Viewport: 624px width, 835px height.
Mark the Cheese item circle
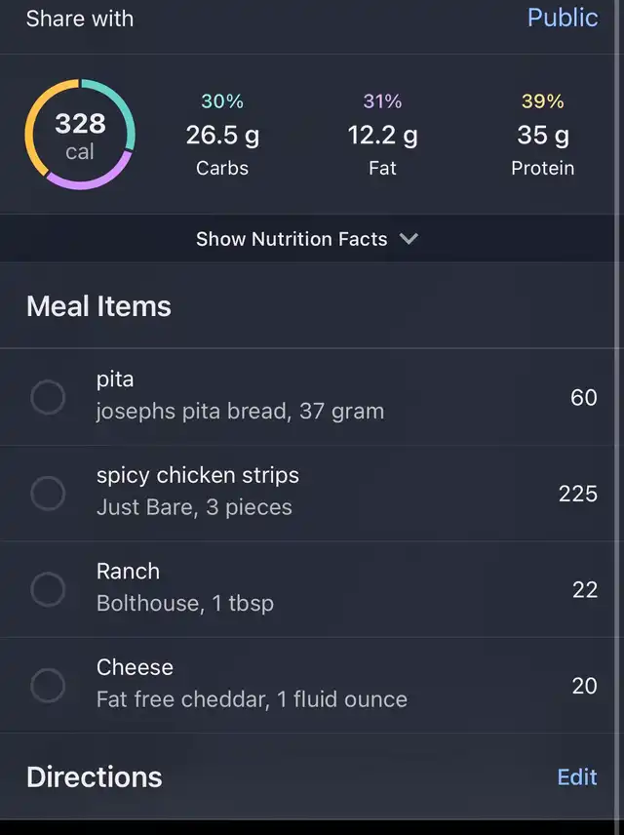(x=48, y=686)
